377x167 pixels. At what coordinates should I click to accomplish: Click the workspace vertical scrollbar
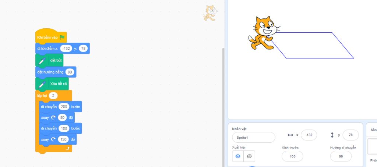[223, 107]
